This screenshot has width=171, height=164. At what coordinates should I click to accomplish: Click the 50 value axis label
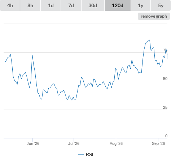[165, 79]
